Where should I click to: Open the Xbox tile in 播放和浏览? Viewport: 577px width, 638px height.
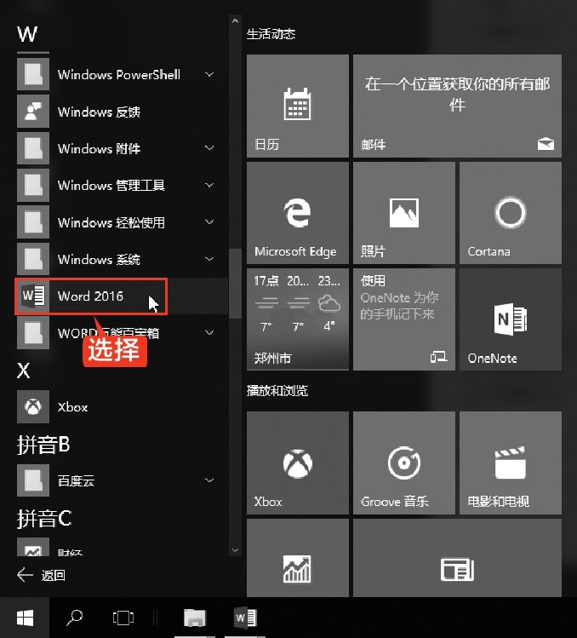(x=297, y=463)
